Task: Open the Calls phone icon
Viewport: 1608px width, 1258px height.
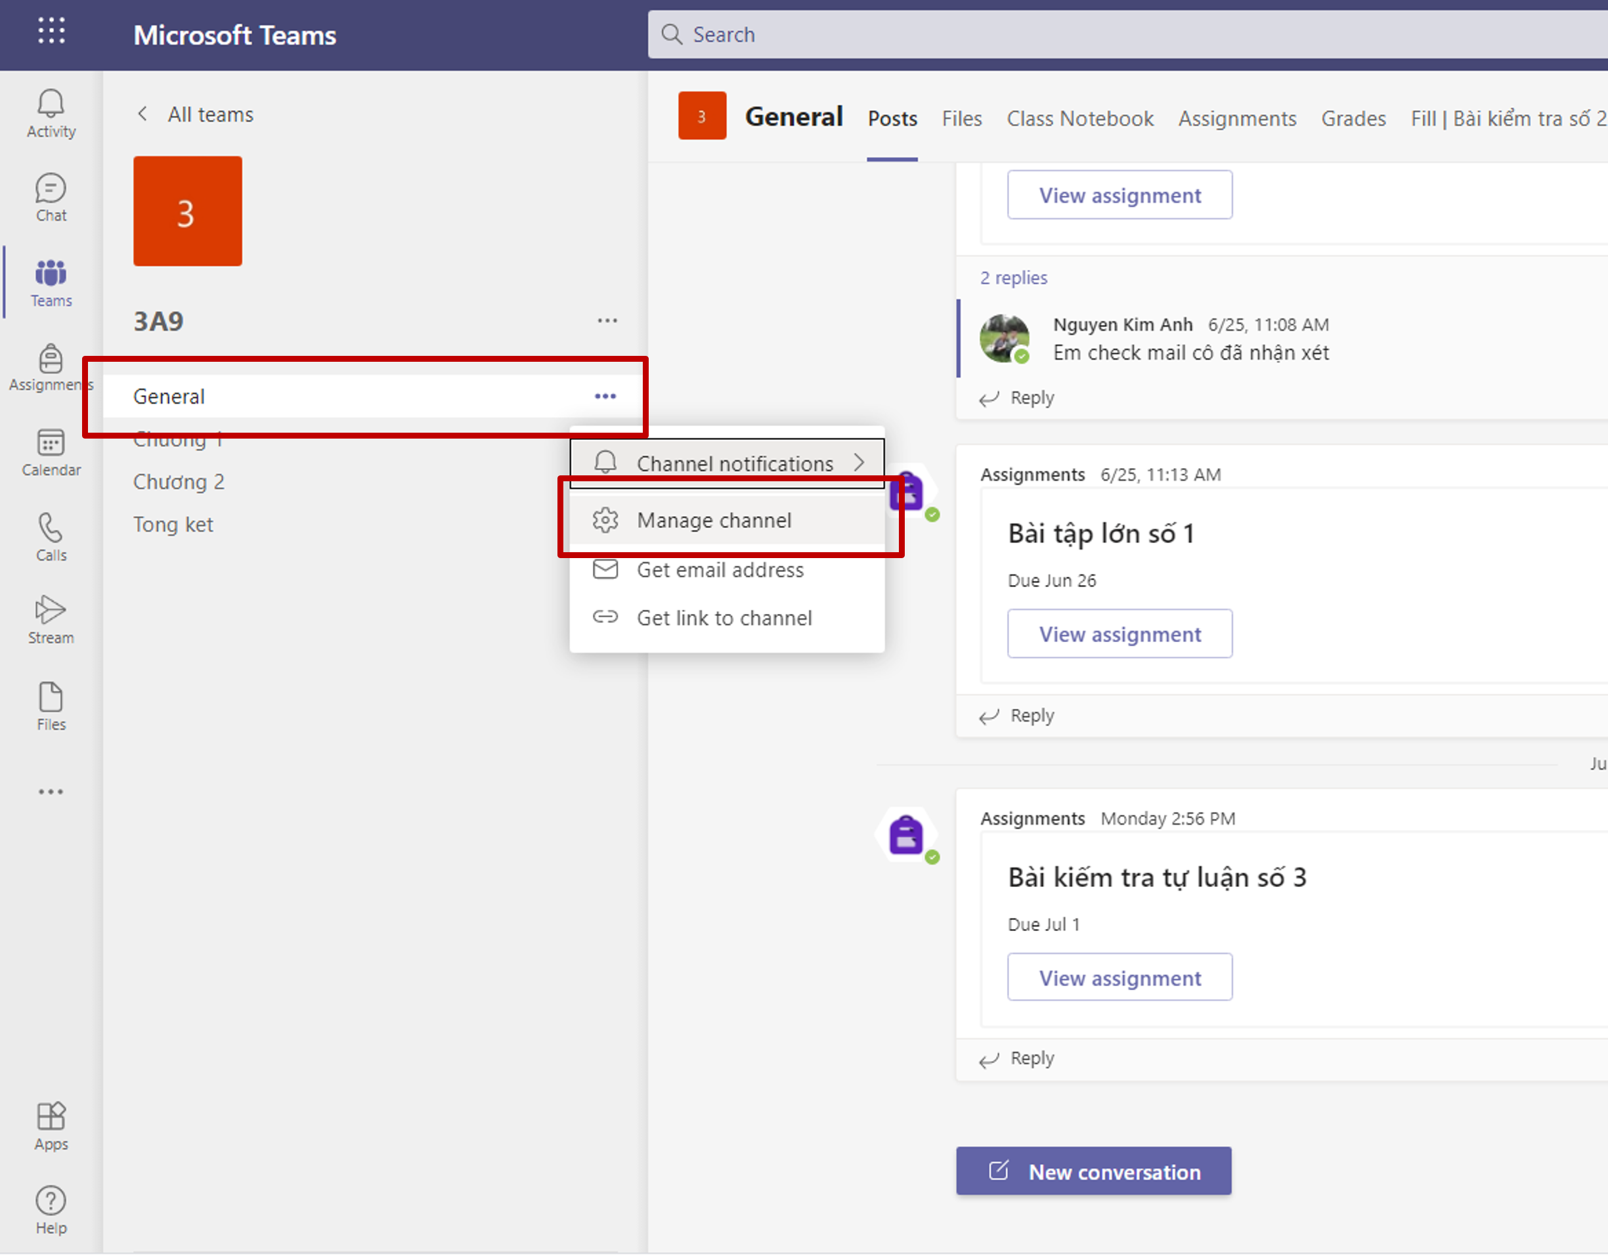Action: click(51, 537)
